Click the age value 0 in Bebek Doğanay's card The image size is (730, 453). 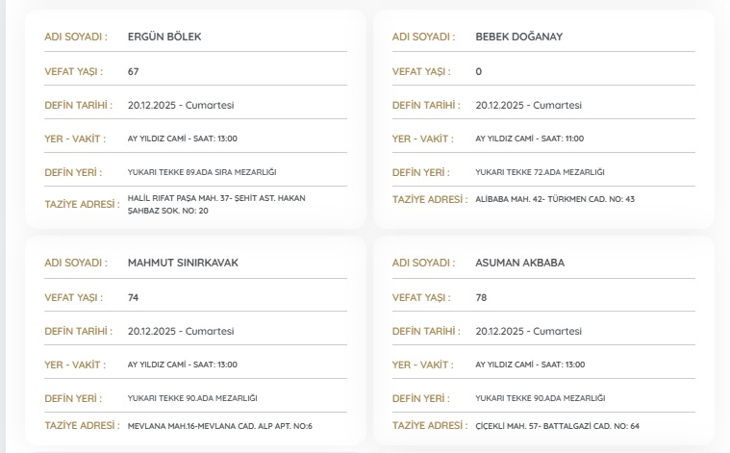479,72
